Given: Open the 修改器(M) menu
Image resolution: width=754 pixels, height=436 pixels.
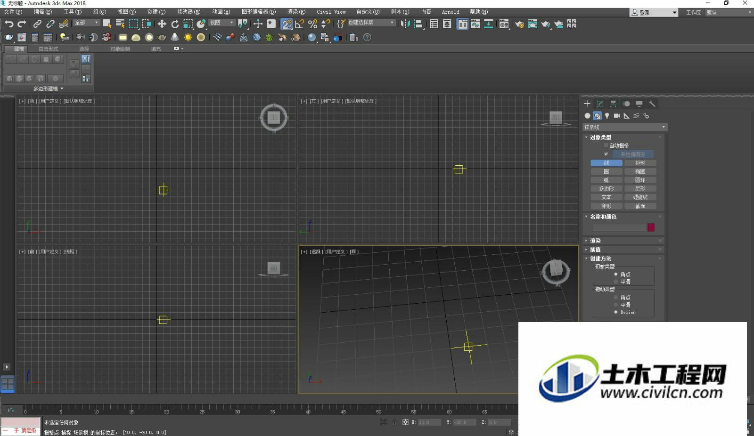Looking at the screenshot, I should (188, 12).
